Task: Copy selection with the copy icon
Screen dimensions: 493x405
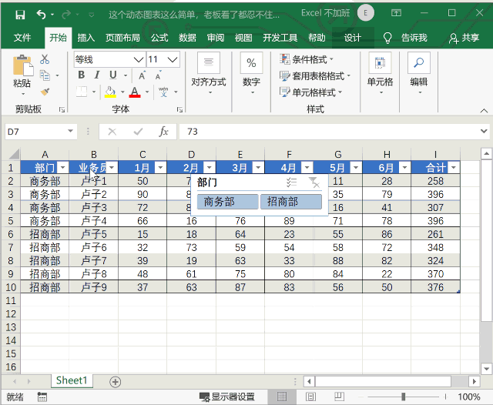Action: point(45,75)
